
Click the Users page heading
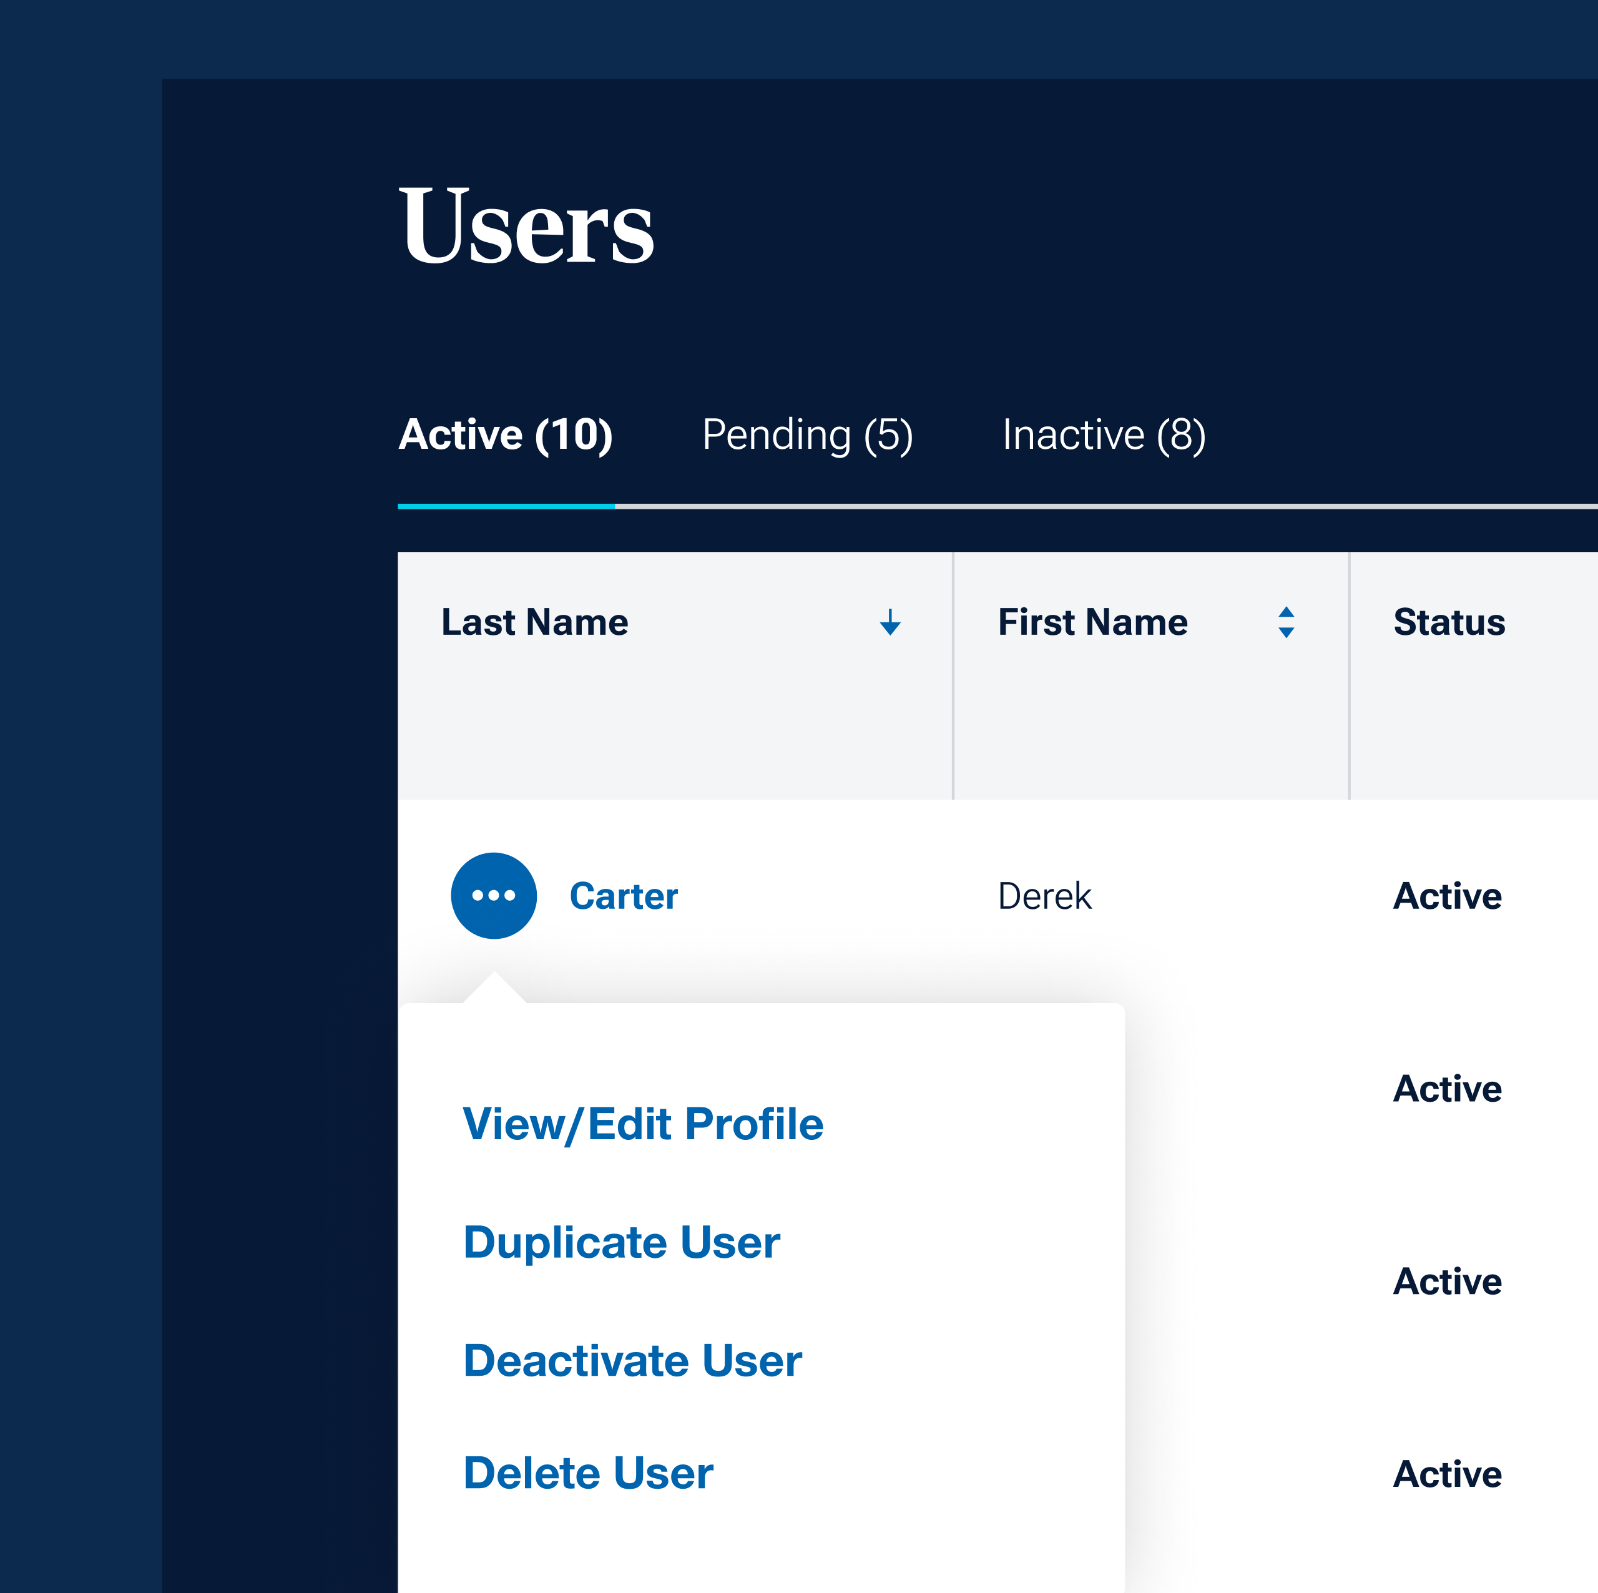point(526,225)
